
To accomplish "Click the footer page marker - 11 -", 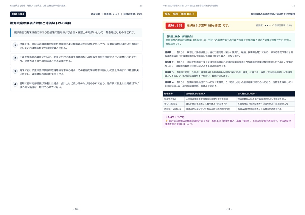I will coord(229,209).
